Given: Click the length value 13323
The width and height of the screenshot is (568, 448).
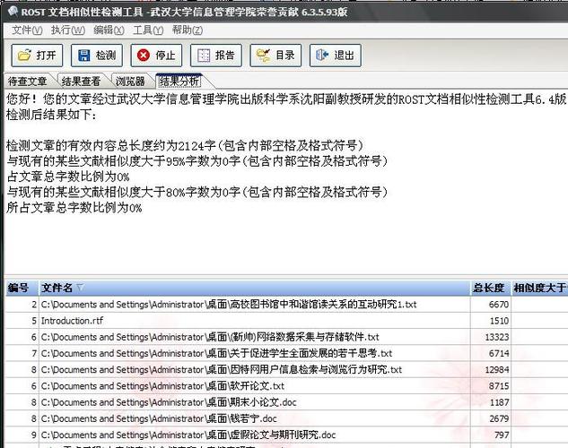Looking at the screenshot, I should point(497,337).
